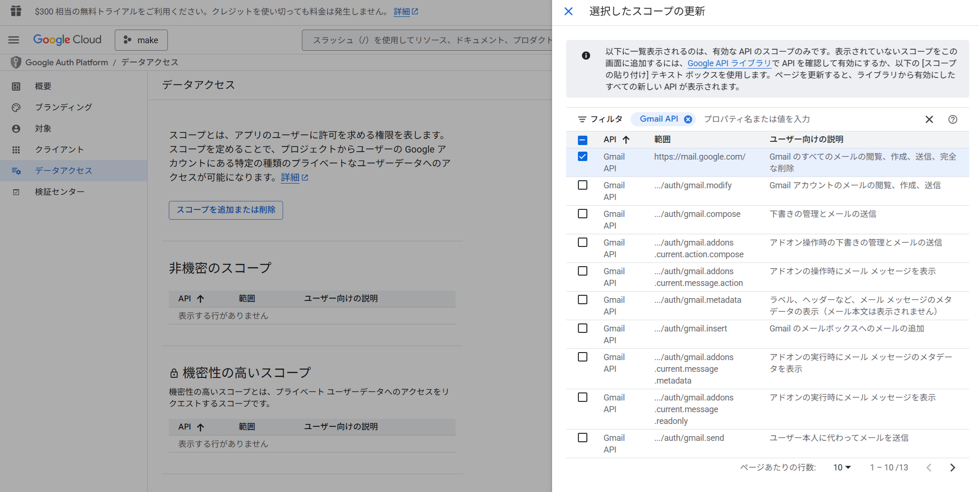This screenshot has height=492, width=979.
Task: Click the gift icon in trial banner
Action: pyautogui.click(x=16, y=11)
